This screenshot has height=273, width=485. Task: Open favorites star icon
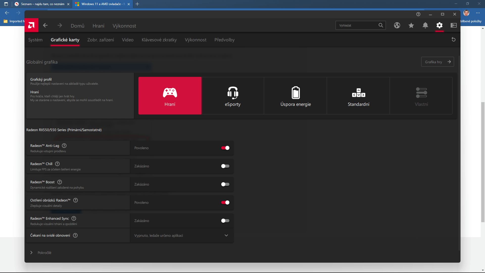411,25
